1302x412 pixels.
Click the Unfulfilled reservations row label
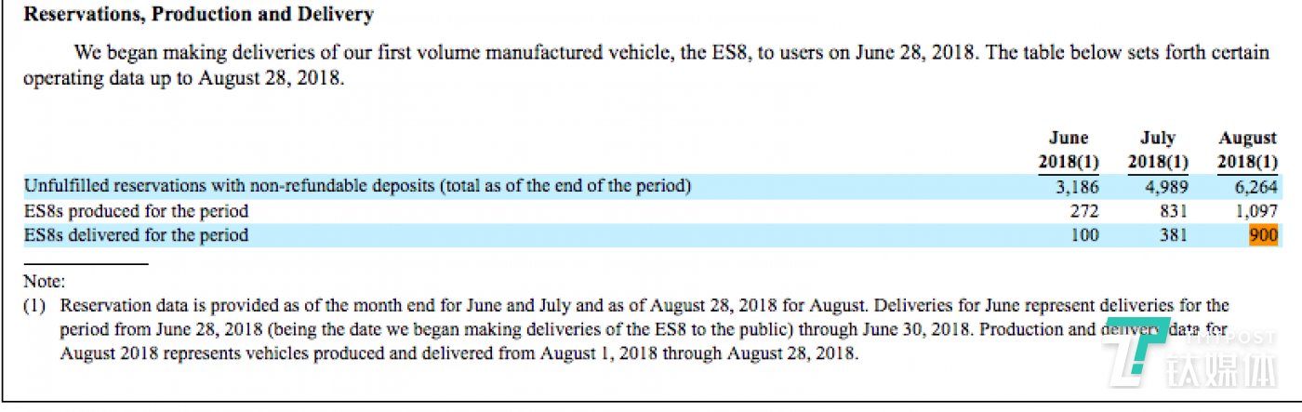point(358,186)
